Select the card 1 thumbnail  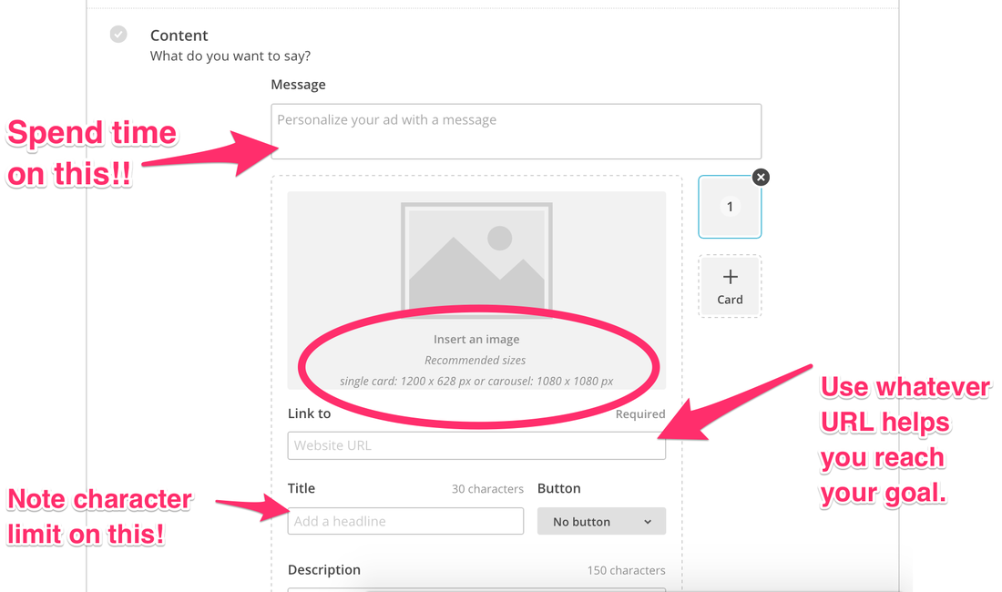pos(730,208)
